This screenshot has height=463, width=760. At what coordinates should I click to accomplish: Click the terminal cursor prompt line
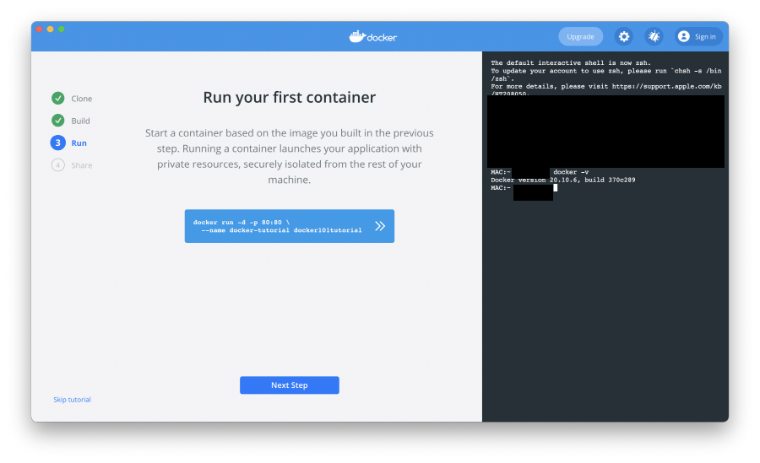[x=524, y=188]
